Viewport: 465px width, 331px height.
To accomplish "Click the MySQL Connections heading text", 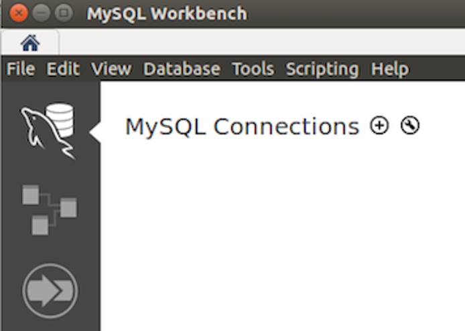I will click(242, 126).
